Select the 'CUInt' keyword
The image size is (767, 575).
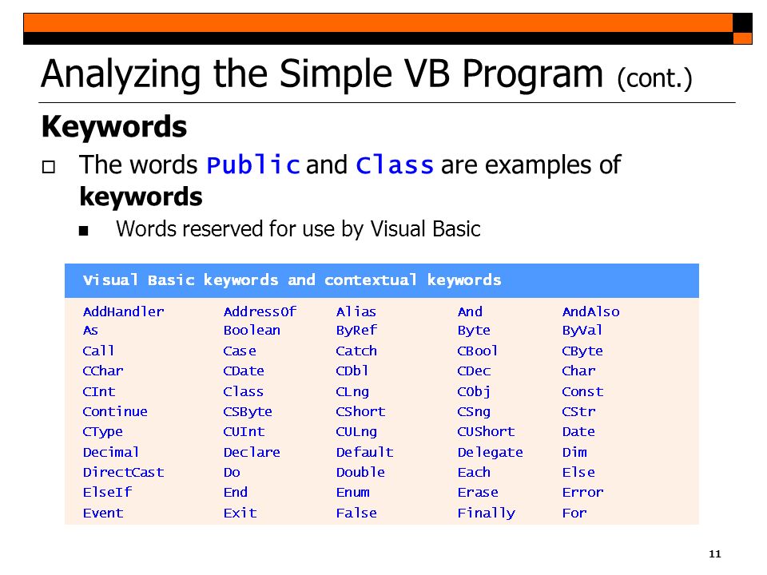244,432
